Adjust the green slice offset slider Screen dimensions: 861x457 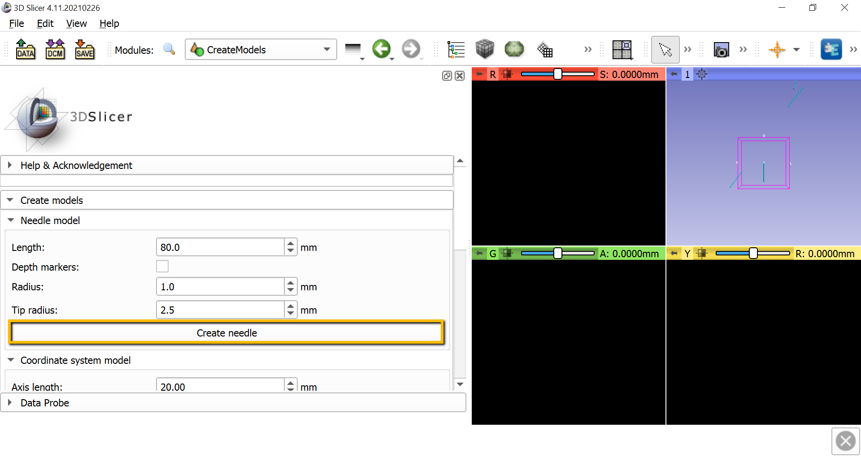(x=557, y=254)
